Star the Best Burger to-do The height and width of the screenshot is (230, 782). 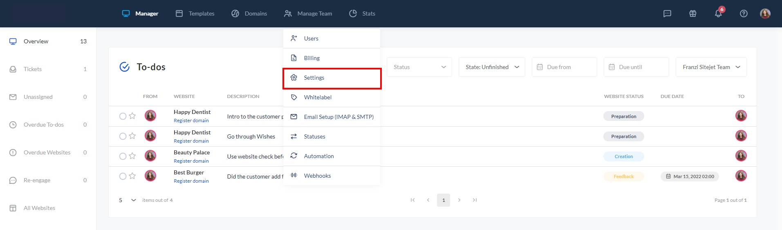132,176
